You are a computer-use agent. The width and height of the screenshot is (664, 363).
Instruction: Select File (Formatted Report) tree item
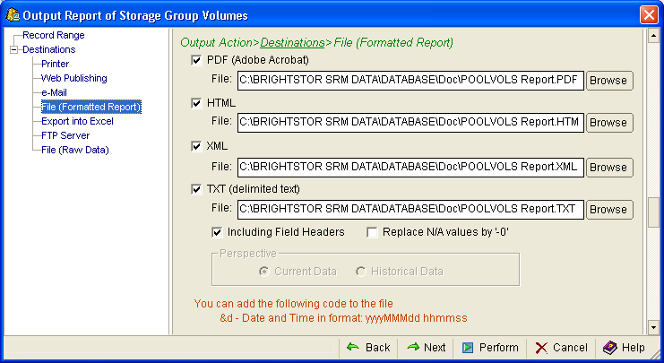point(91,107)
